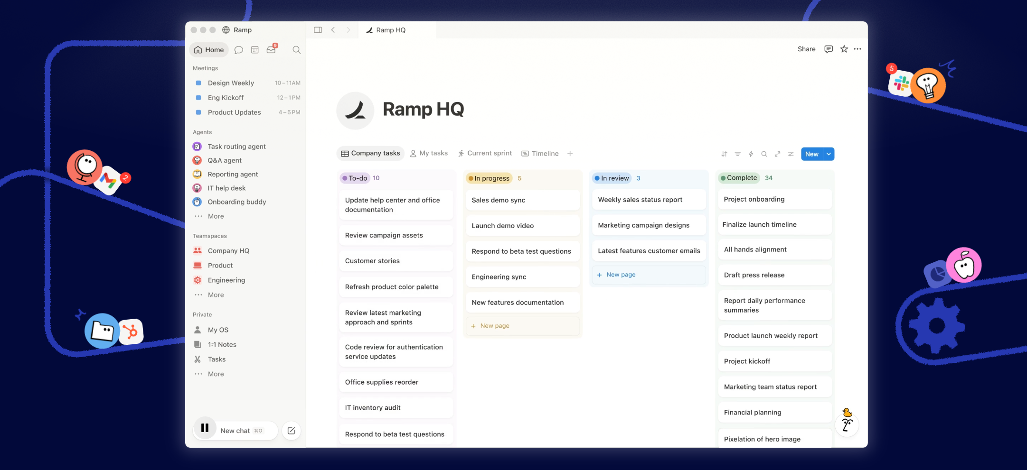The image size is (1027, 470).
Task: Click the board toolbar search icon
Action: pyautogui.click(x=764, y=154)
